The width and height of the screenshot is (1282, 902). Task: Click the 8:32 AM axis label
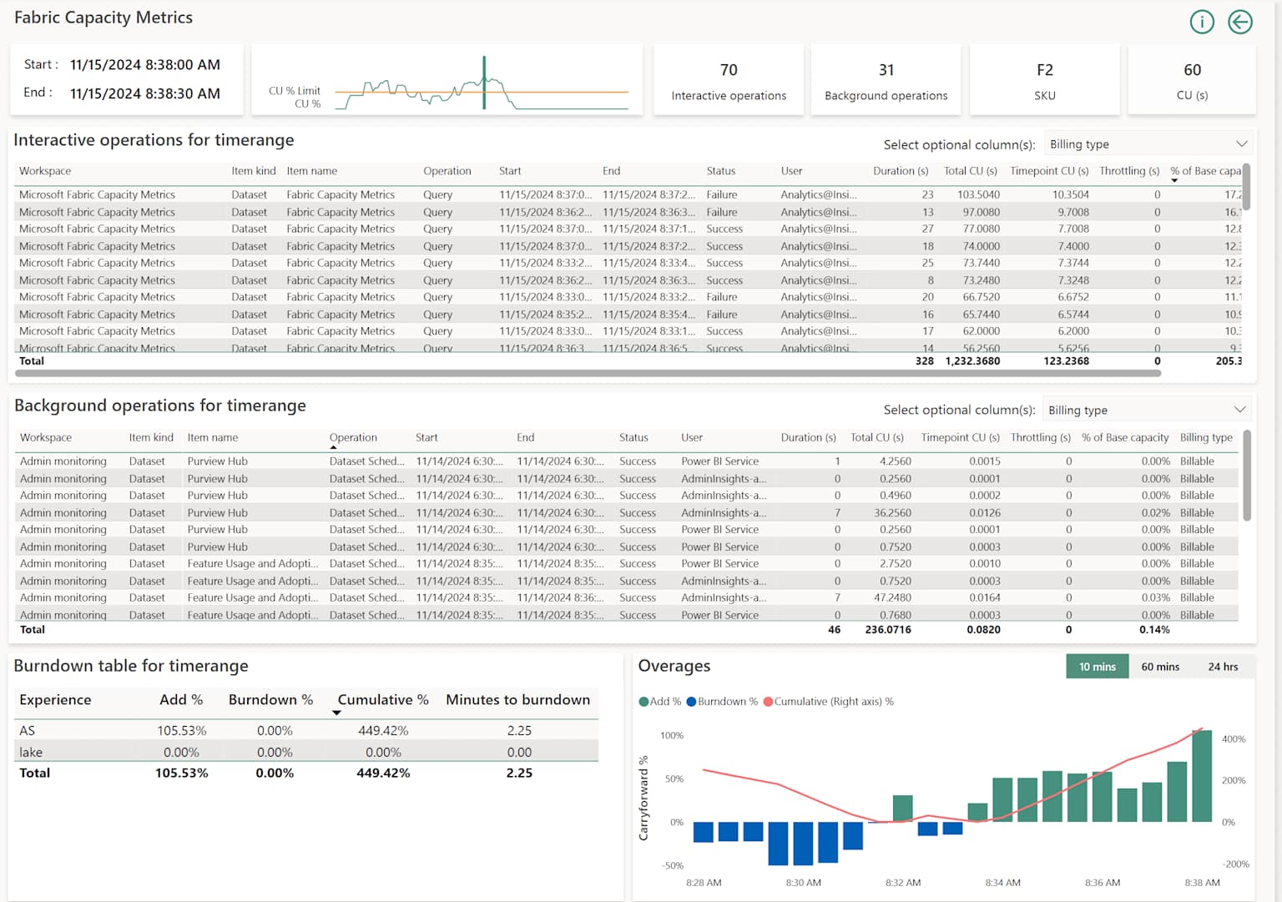pyautogui.click(x=903, y=882)
